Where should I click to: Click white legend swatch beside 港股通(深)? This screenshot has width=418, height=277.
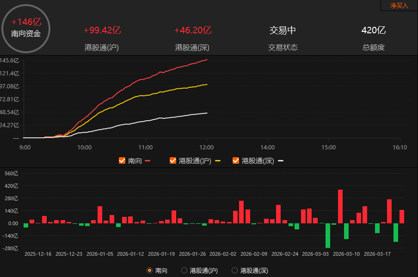click(280, 161)
